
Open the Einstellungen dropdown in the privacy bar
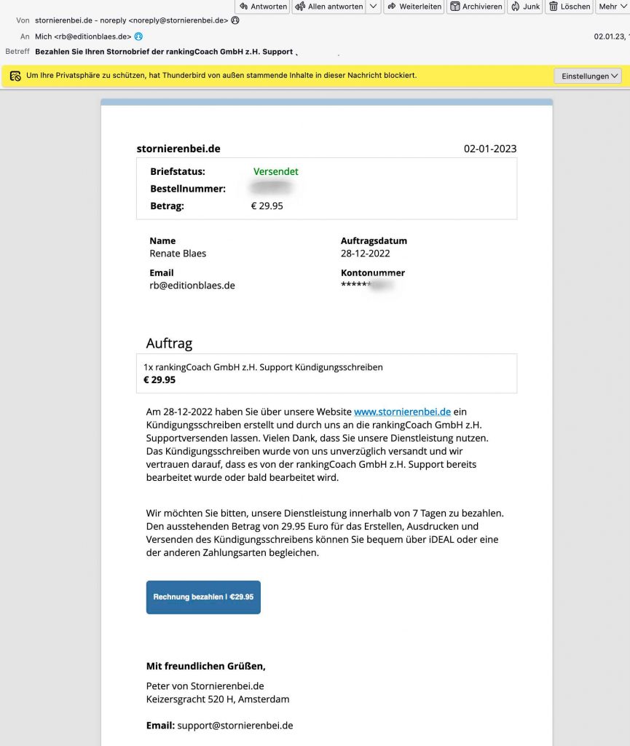click(588, 76)
